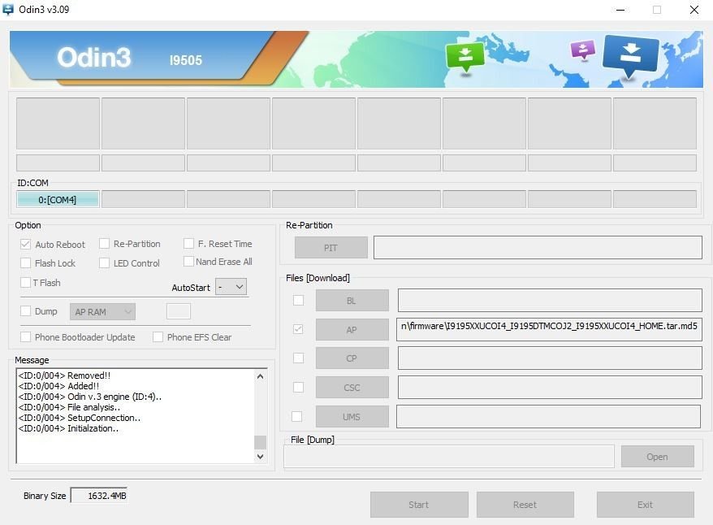Click the CP file path field
This screenshot has height=525, width=713.
click(550, 358)
